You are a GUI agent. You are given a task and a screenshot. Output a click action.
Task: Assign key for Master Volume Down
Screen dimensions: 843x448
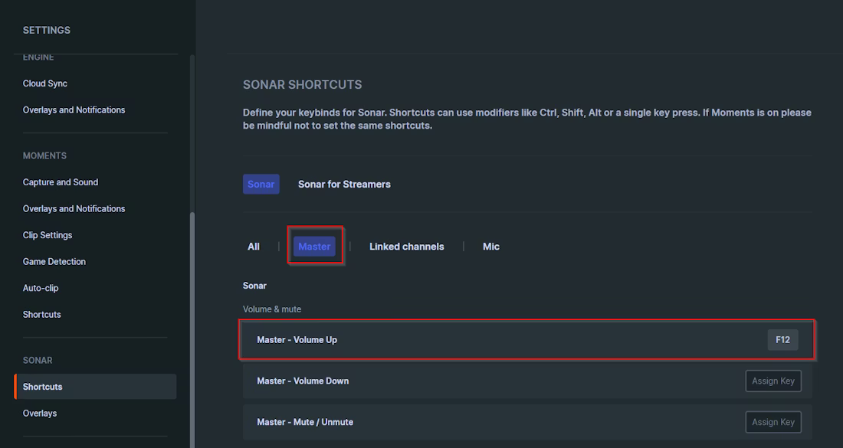point(773,381)
